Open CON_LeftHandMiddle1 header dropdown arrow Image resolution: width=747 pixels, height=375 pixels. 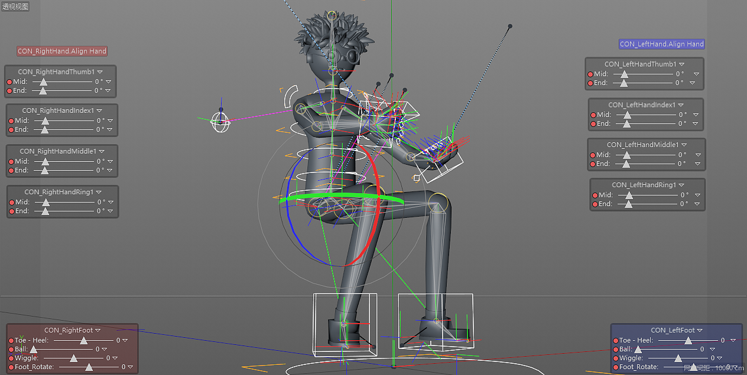point(684,145)
